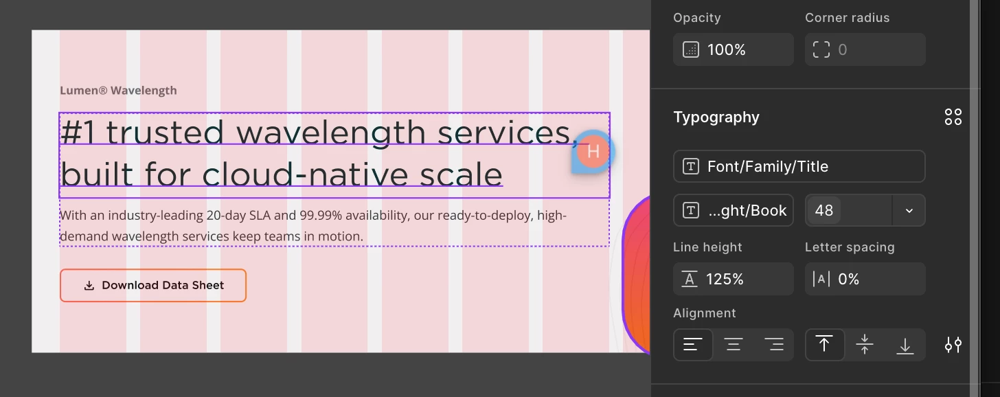
Task: Align text right
Action: (774, 345)
